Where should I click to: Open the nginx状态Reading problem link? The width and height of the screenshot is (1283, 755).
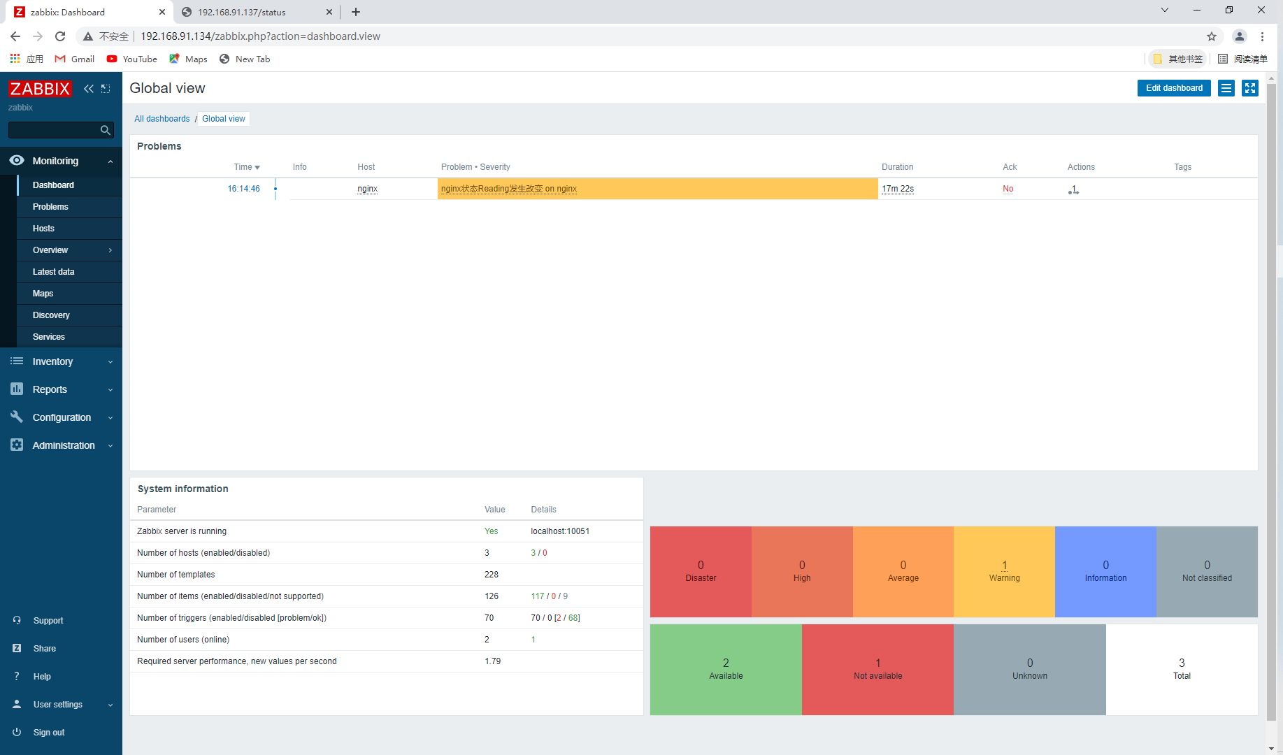tap(509, 189)
